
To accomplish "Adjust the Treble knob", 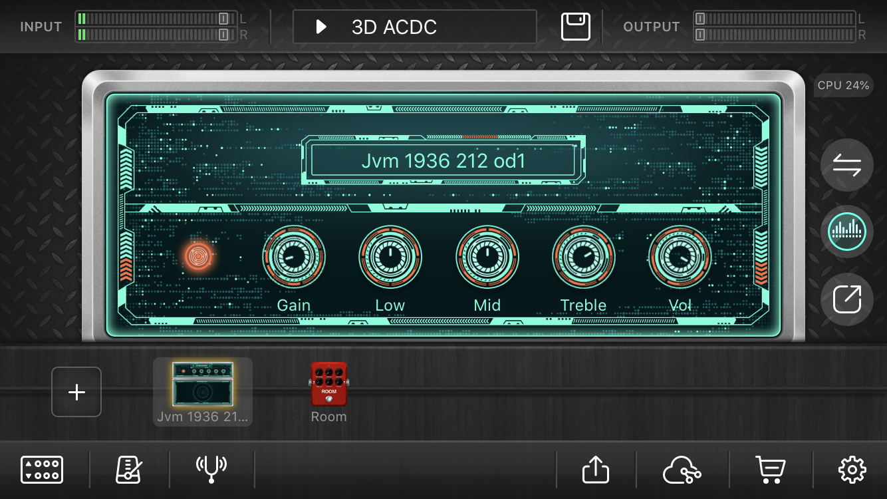I will pyautogui.click(x=583, y=256).
